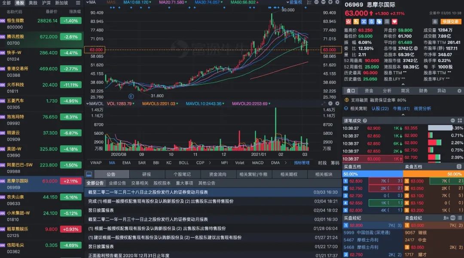The width and height of the screenshot is (464, 258).
Task: Expand the MAVOL sub-chart to full size
Action: [x=323, y=103]
